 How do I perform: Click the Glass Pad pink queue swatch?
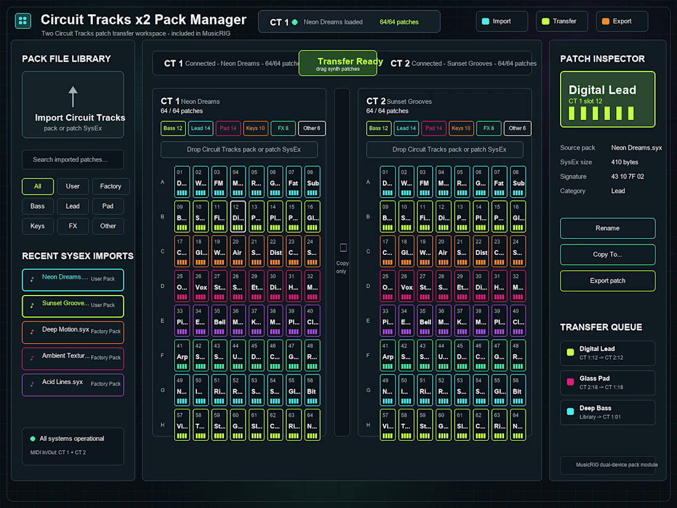570,382
